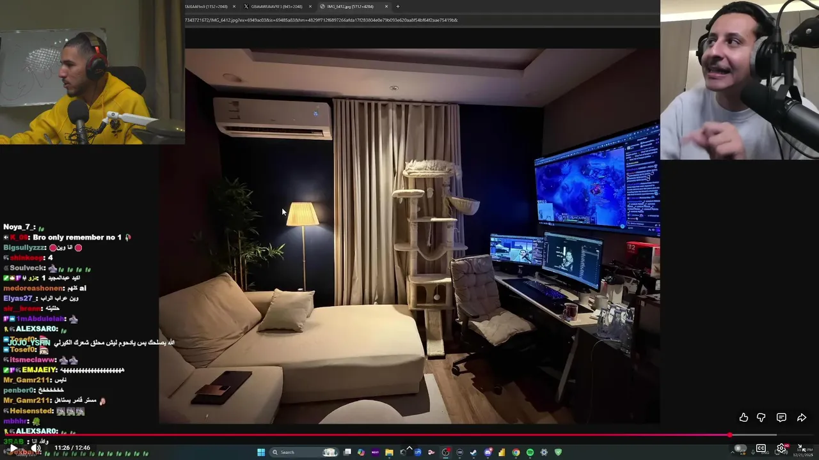Close the IMG_6412.jpg tab

(x=386, y=6)
